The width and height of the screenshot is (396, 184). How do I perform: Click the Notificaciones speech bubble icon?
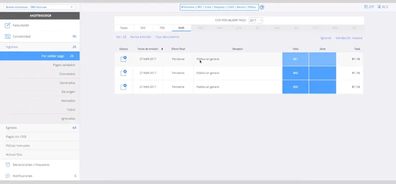(x=8, y=176)
